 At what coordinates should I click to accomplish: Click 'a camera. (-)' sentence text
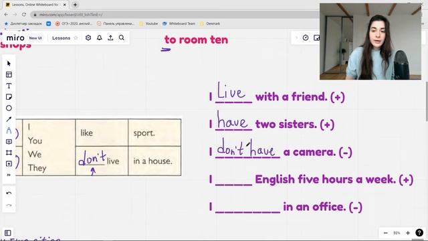(x=318, y=152)
